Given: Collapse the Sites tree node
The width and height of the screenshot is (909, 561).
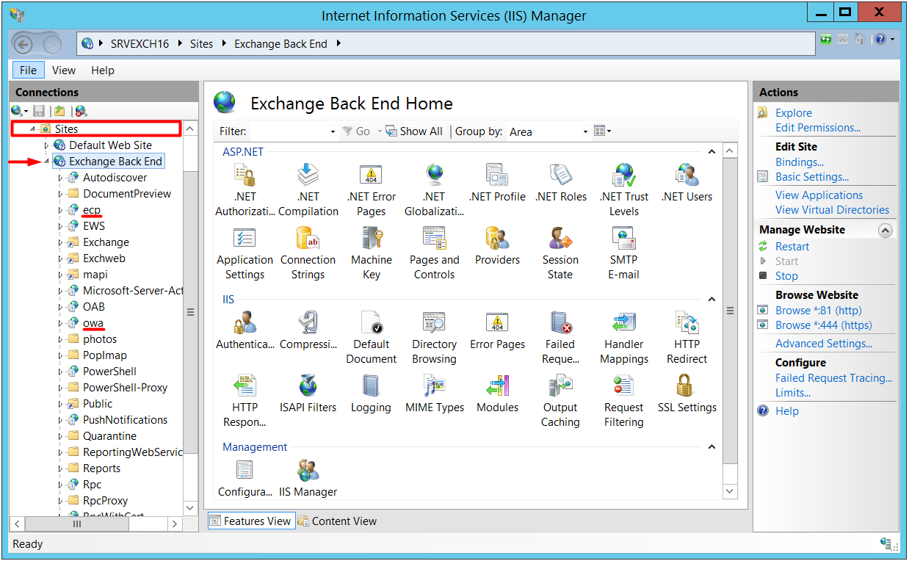Looking at the screenshot, I should coord(32,129).
